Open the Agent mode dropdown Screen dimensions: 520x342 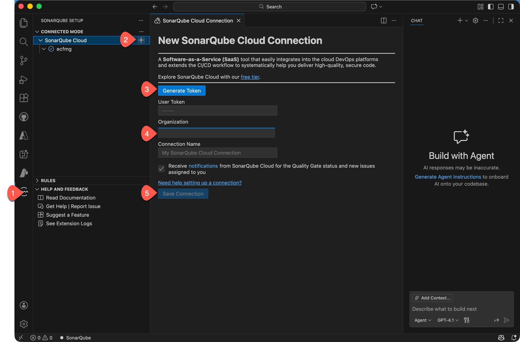point(423,320)
